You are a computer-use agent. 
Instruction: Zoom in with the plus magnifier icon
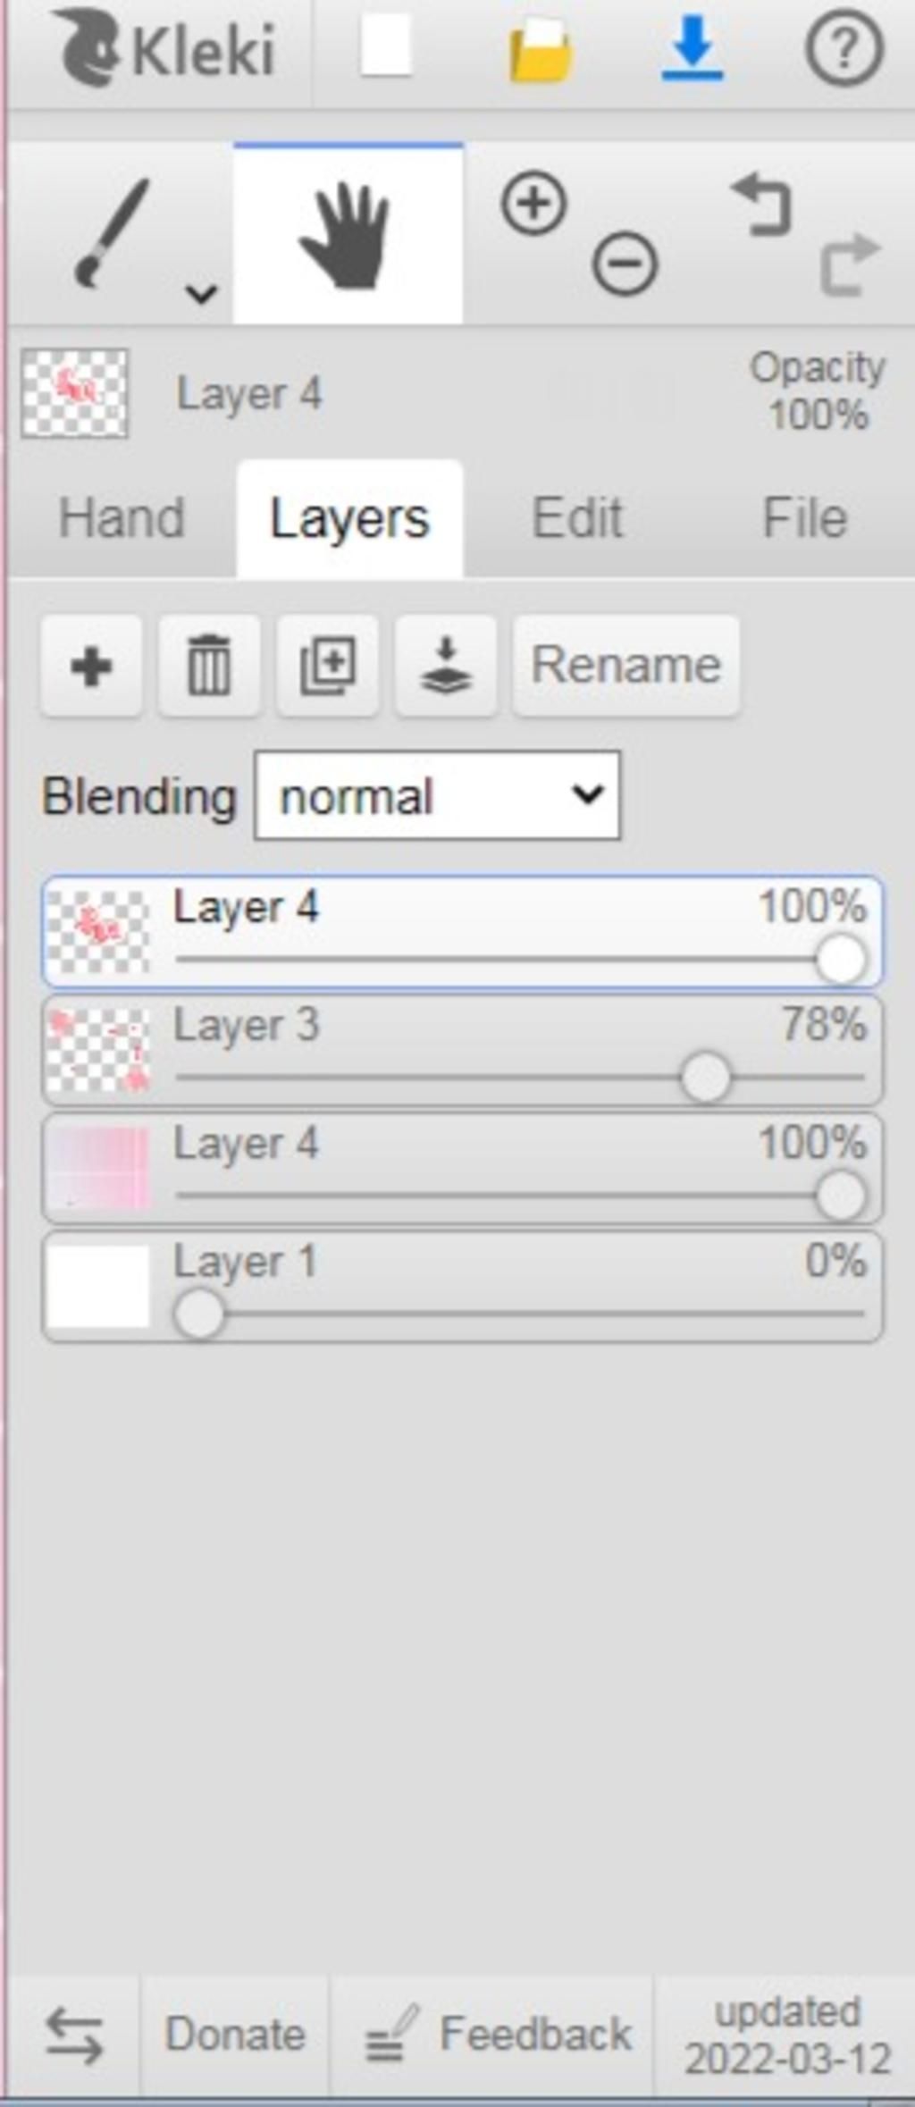(x=534, y=204)
